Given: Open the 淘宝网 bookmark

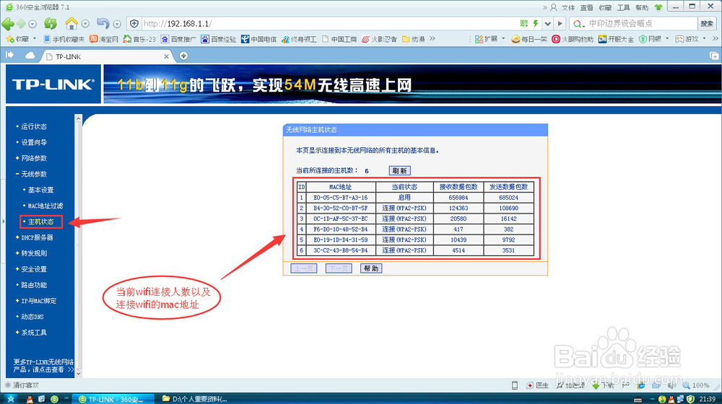Looking at the screenshot, I should point(104,39).
